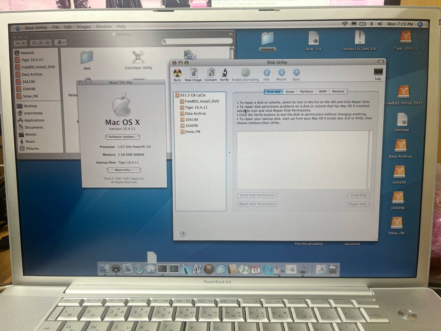Viewport: 441px width, 331px height.
Task: Click the Enable Journaling toolbar icon
Action: coord(245,73)
